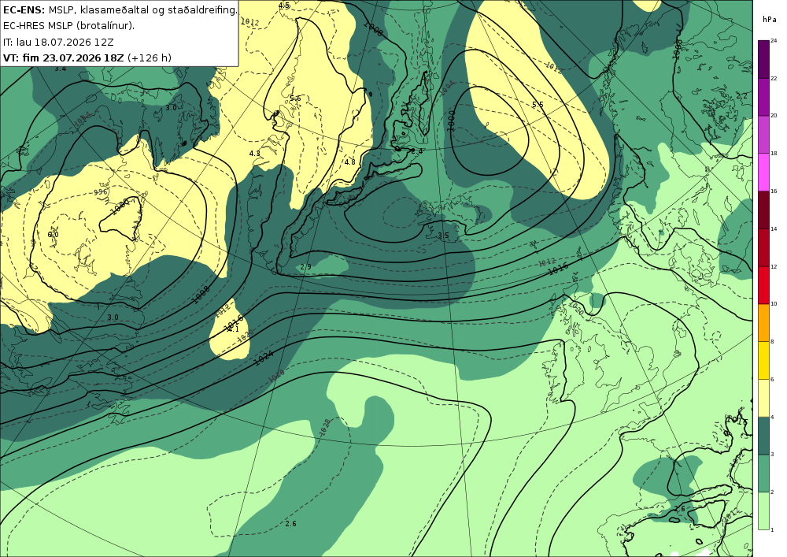This screenshot has width=787, height=557.
Task: Click the '6.0' spread value on the map
Action: pos(54,235)
